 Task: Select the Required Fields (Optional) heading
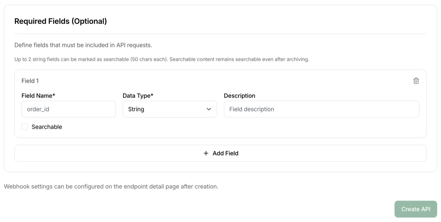coord(60,21)
